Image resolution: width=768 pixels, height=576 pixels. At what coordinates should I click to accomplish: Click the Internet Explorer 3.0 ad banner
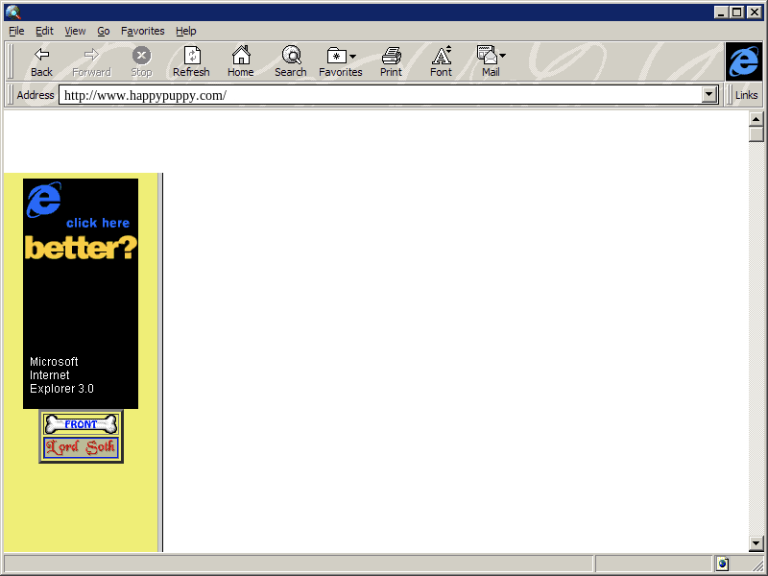81,293
